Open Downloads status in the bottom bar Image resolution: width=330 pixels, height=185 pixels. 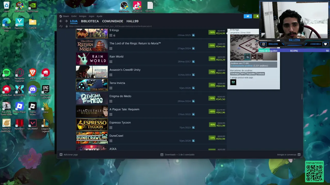pos(177,154)
